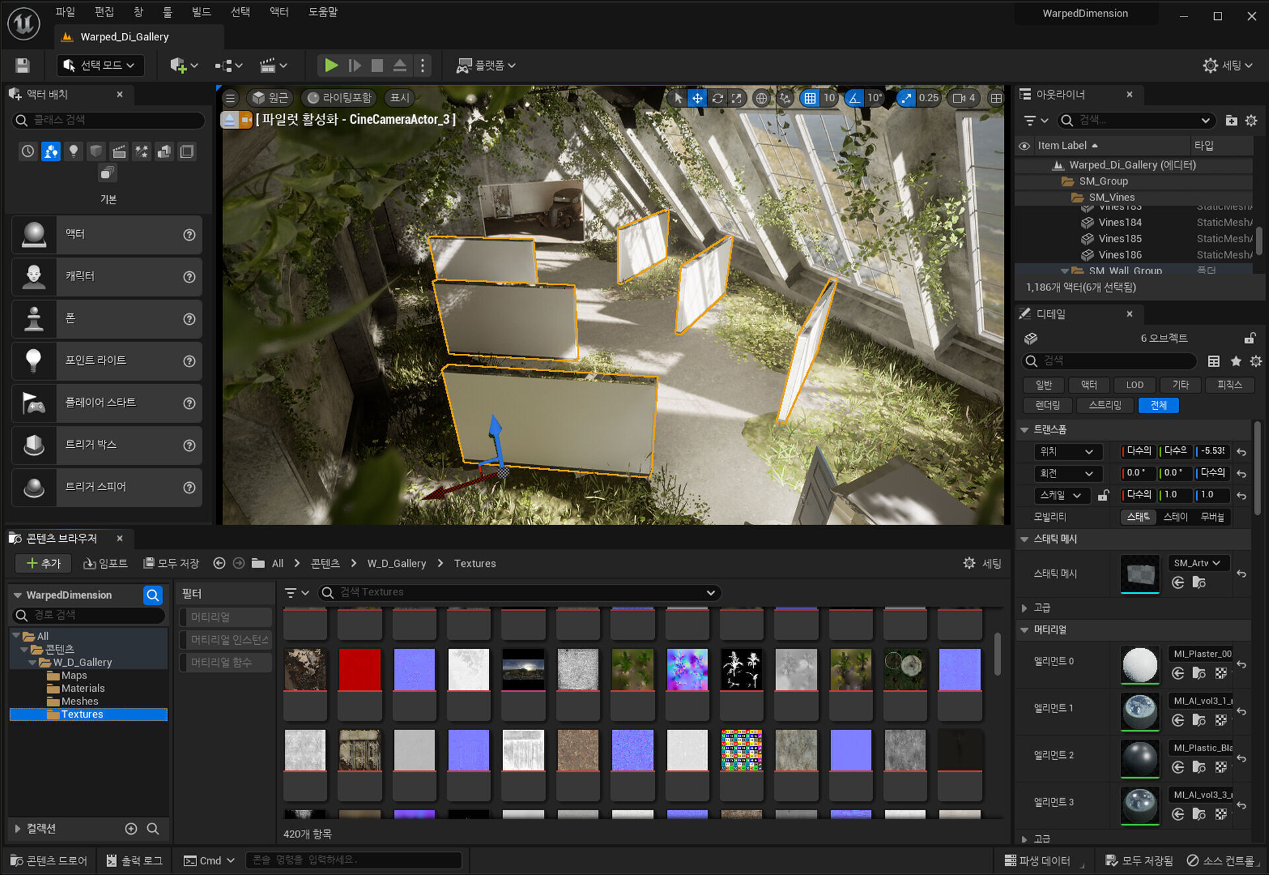Open the viewport hamburger options menu
The height and width of the screenshot is (875, 1269).
[230, 99]
